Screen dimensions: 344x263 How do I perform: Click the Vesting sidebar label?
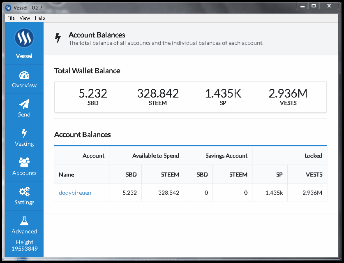point(24,144)
